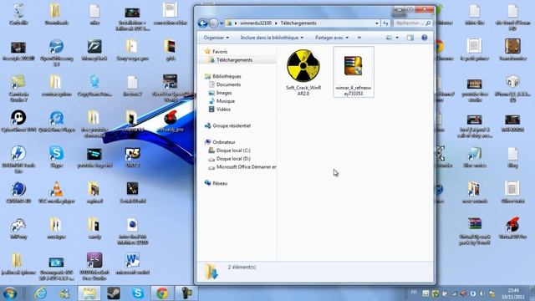
Task: Click the camcorder app taskbar icon
Action: point(186,293)
